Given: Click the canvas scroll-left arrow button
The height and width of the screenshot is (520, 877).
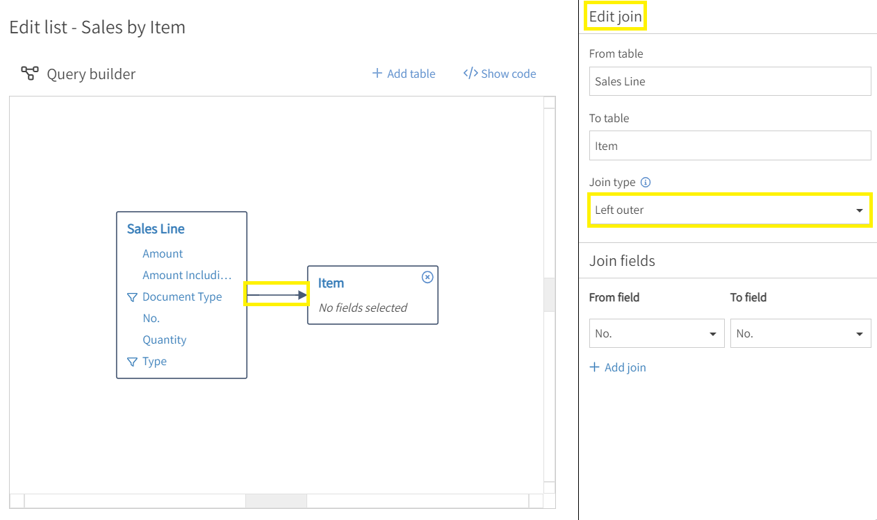Looking at the screenshot, I should click(x=17, y=501).
